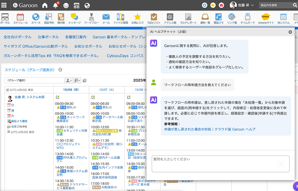The height and width of the screenshot is (191, 298).
Task: Expand the schedule portlet options (…) menu
Action: tap(60, 70)
